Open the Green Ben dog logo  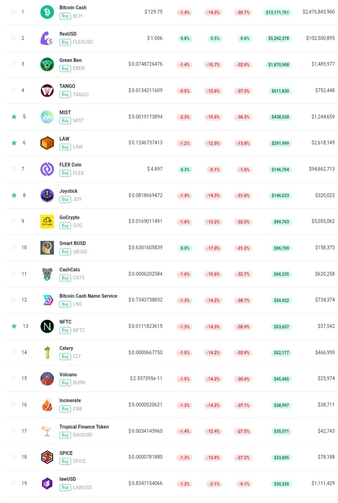[x=47, y=64]
